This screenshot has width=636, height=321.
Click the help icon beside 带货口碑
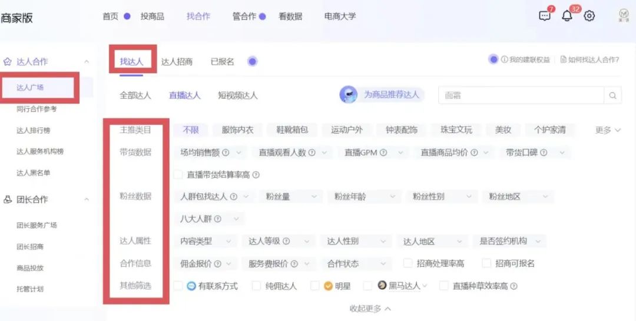click(x=544, y=153)
